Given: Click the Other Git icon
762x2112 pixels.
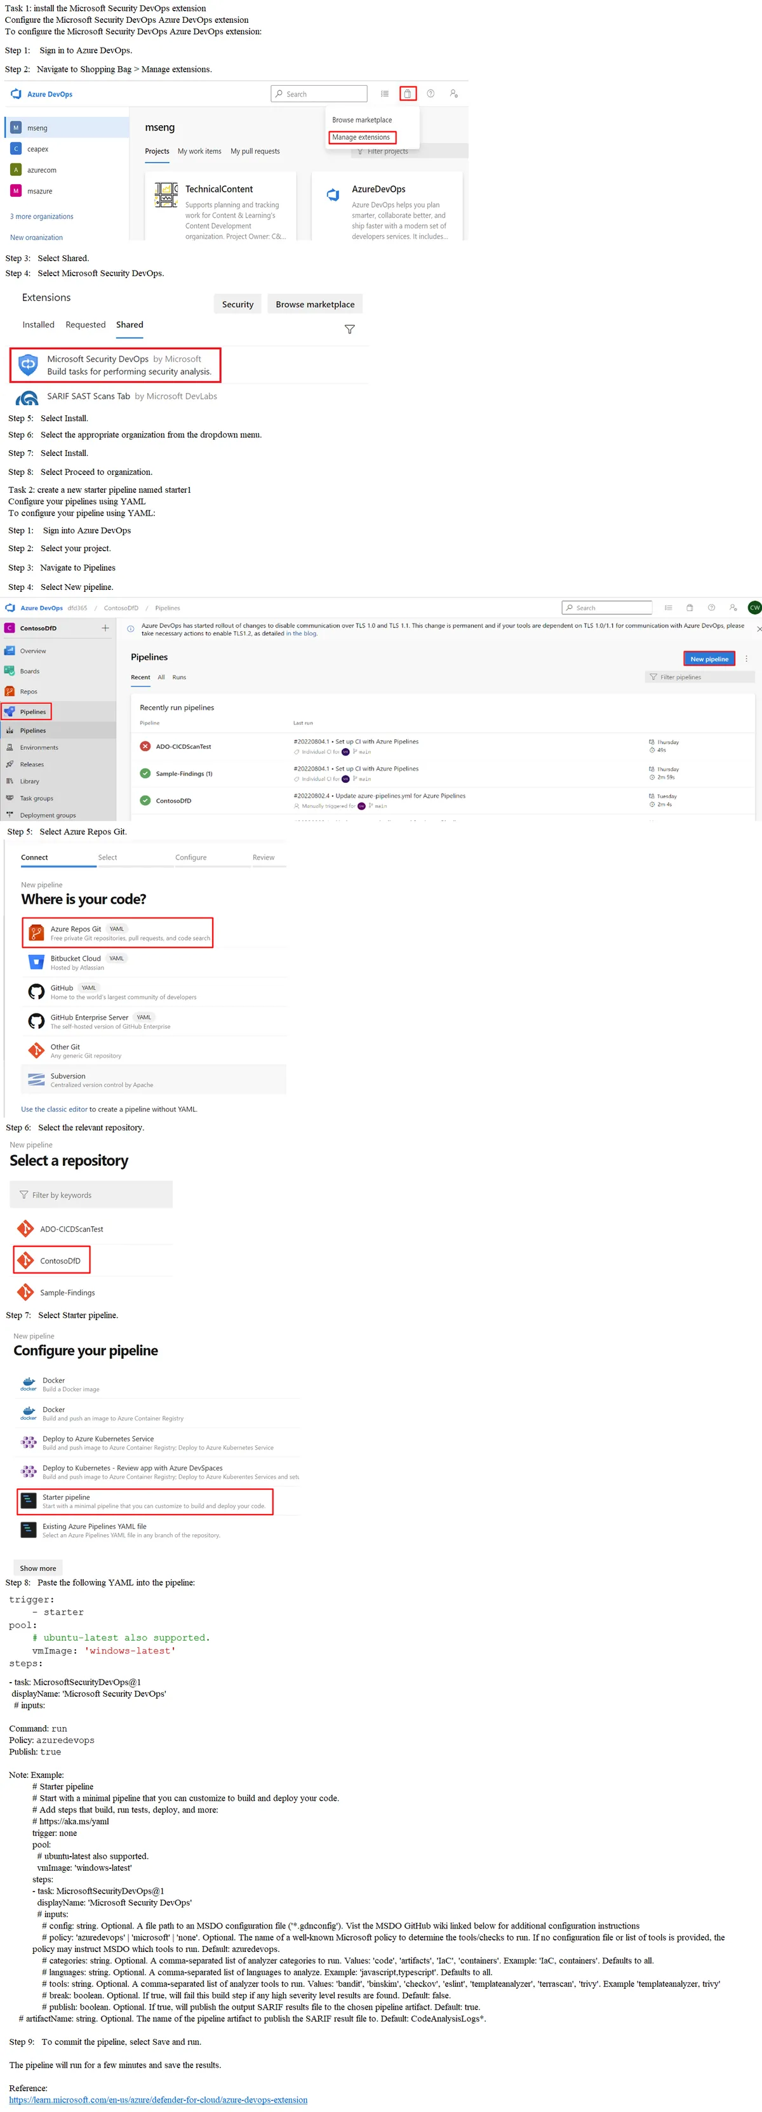Looking at the screenshot, I should point(36,1050).
